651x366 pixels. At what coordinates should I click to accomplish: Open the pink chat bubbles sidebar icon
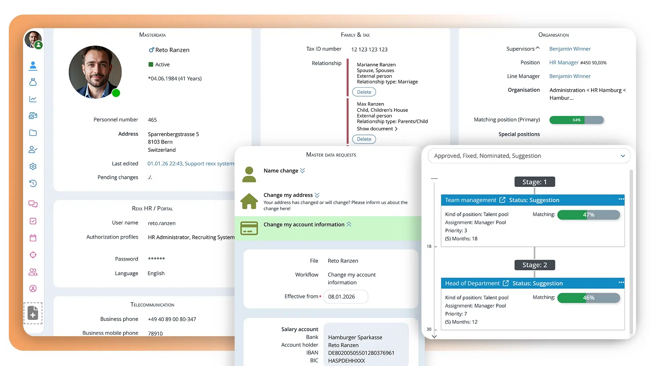pos(33,204)
